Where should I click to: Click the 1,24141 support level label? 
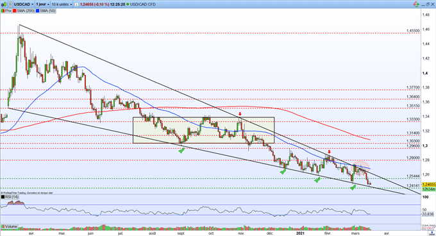[x=413, y=186]
